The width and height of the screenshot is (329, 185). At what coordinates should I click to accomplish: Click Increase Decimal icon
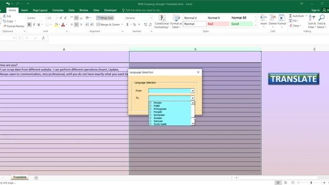145,25
